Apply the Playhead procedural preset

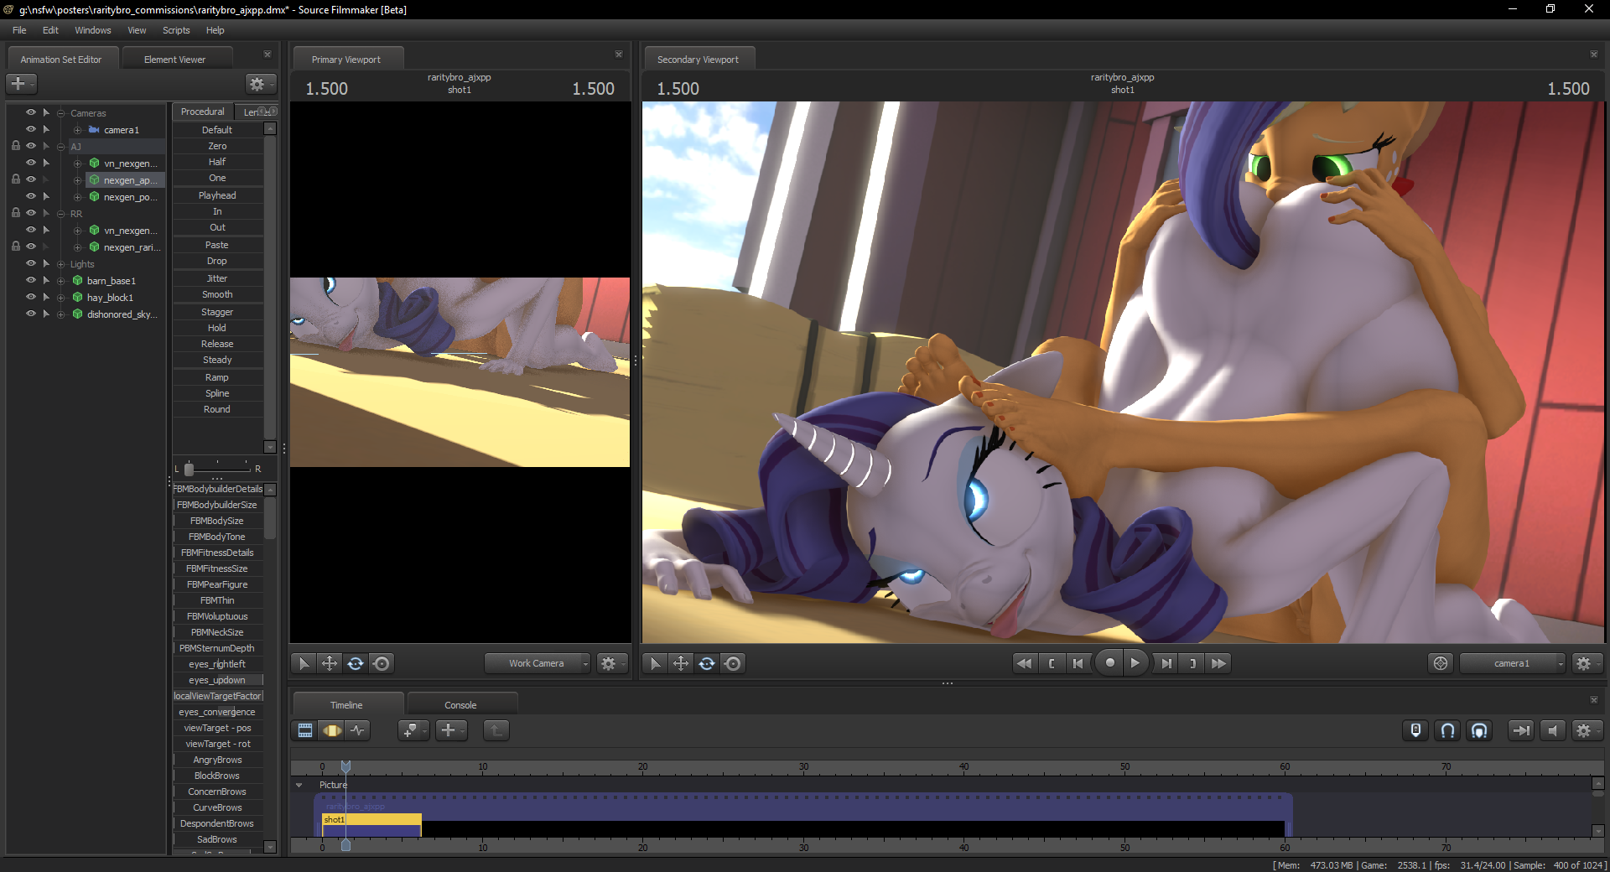217,195
